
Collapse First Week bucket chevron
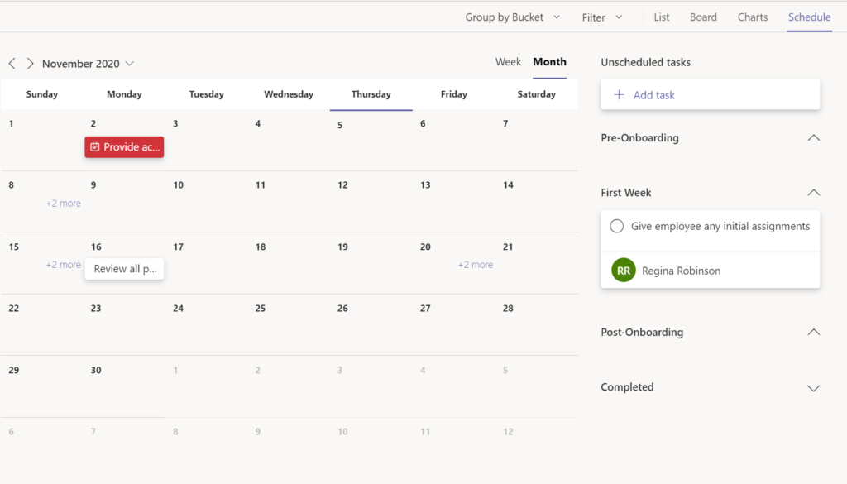(x=814, y=192)
